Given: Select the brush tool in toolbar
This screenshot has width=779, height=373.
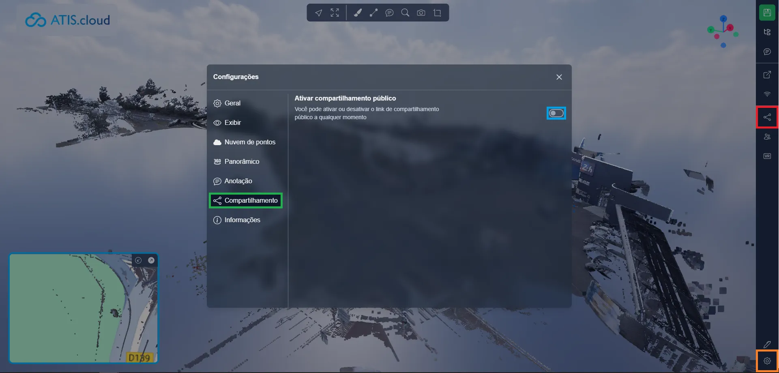Looking at the screenshot, I should point(357,13).
